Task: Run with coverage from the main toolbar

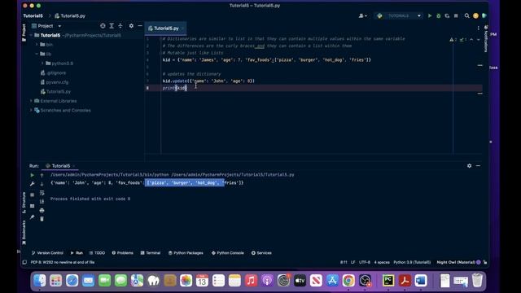Action: tap(447, 15)
